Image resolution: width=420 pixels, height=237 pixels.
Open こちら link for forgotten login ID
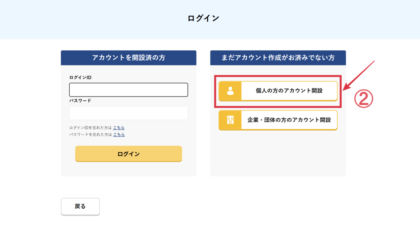119,128
